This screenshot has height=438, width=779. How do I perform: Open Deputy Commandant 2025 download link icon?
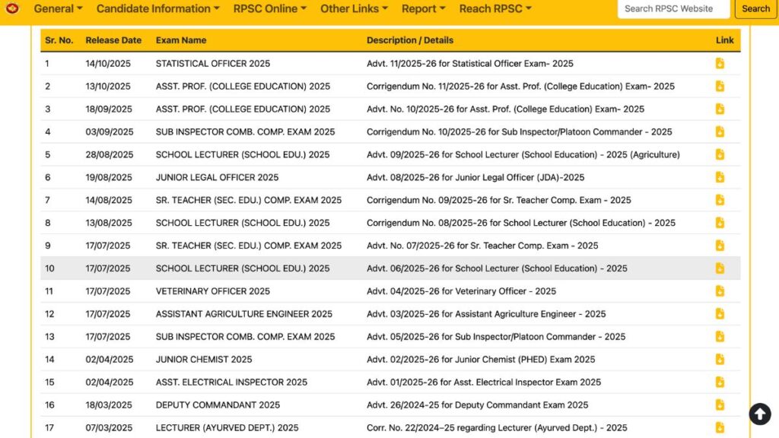tap(720, 405)
